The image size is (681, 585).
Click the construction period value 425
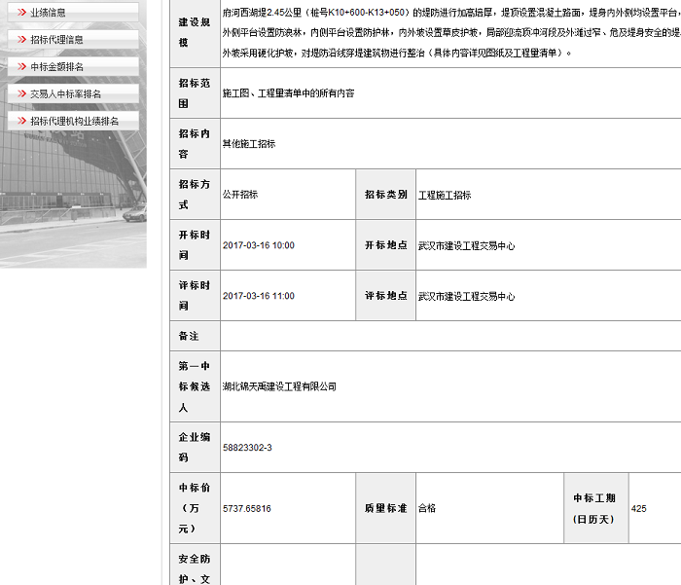tap(639, 509)
